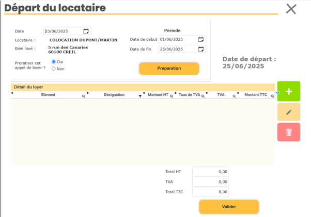
Task: Click the Total TTC amount field
Action: click(x=210, y=192)
